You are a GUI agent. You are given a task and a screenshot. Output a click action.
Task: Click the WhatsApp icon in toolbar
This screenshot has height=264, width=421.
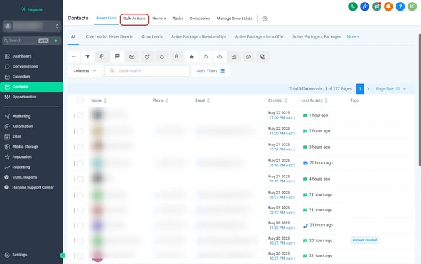(248, 56)
